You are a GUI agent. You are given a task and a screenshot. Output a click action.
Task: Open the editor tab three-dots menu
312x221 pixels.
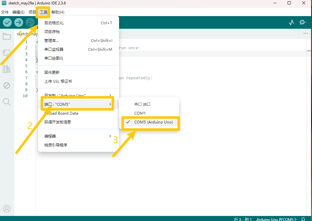click(x=306, y=33)
